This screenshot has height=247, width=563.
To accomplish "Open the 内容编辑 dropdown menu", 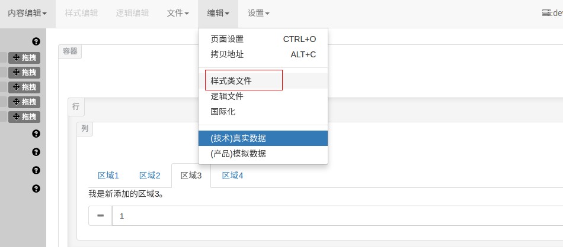I will 28,14.
